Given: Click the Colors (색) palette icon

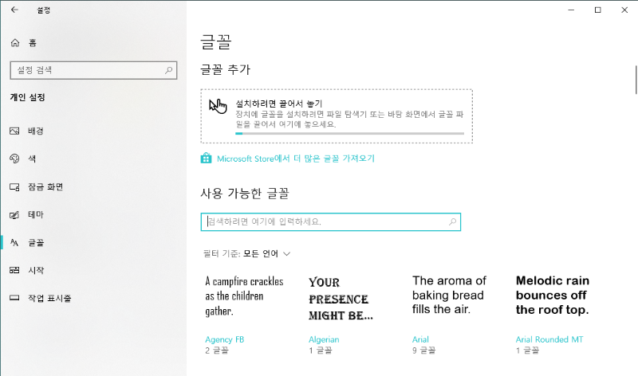Looking at the screenshot, I should (14, 159).
